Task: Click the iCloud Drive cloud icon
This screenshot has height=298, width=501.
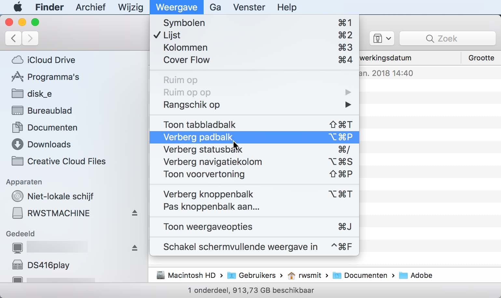Action: click(x=17, y=60)
